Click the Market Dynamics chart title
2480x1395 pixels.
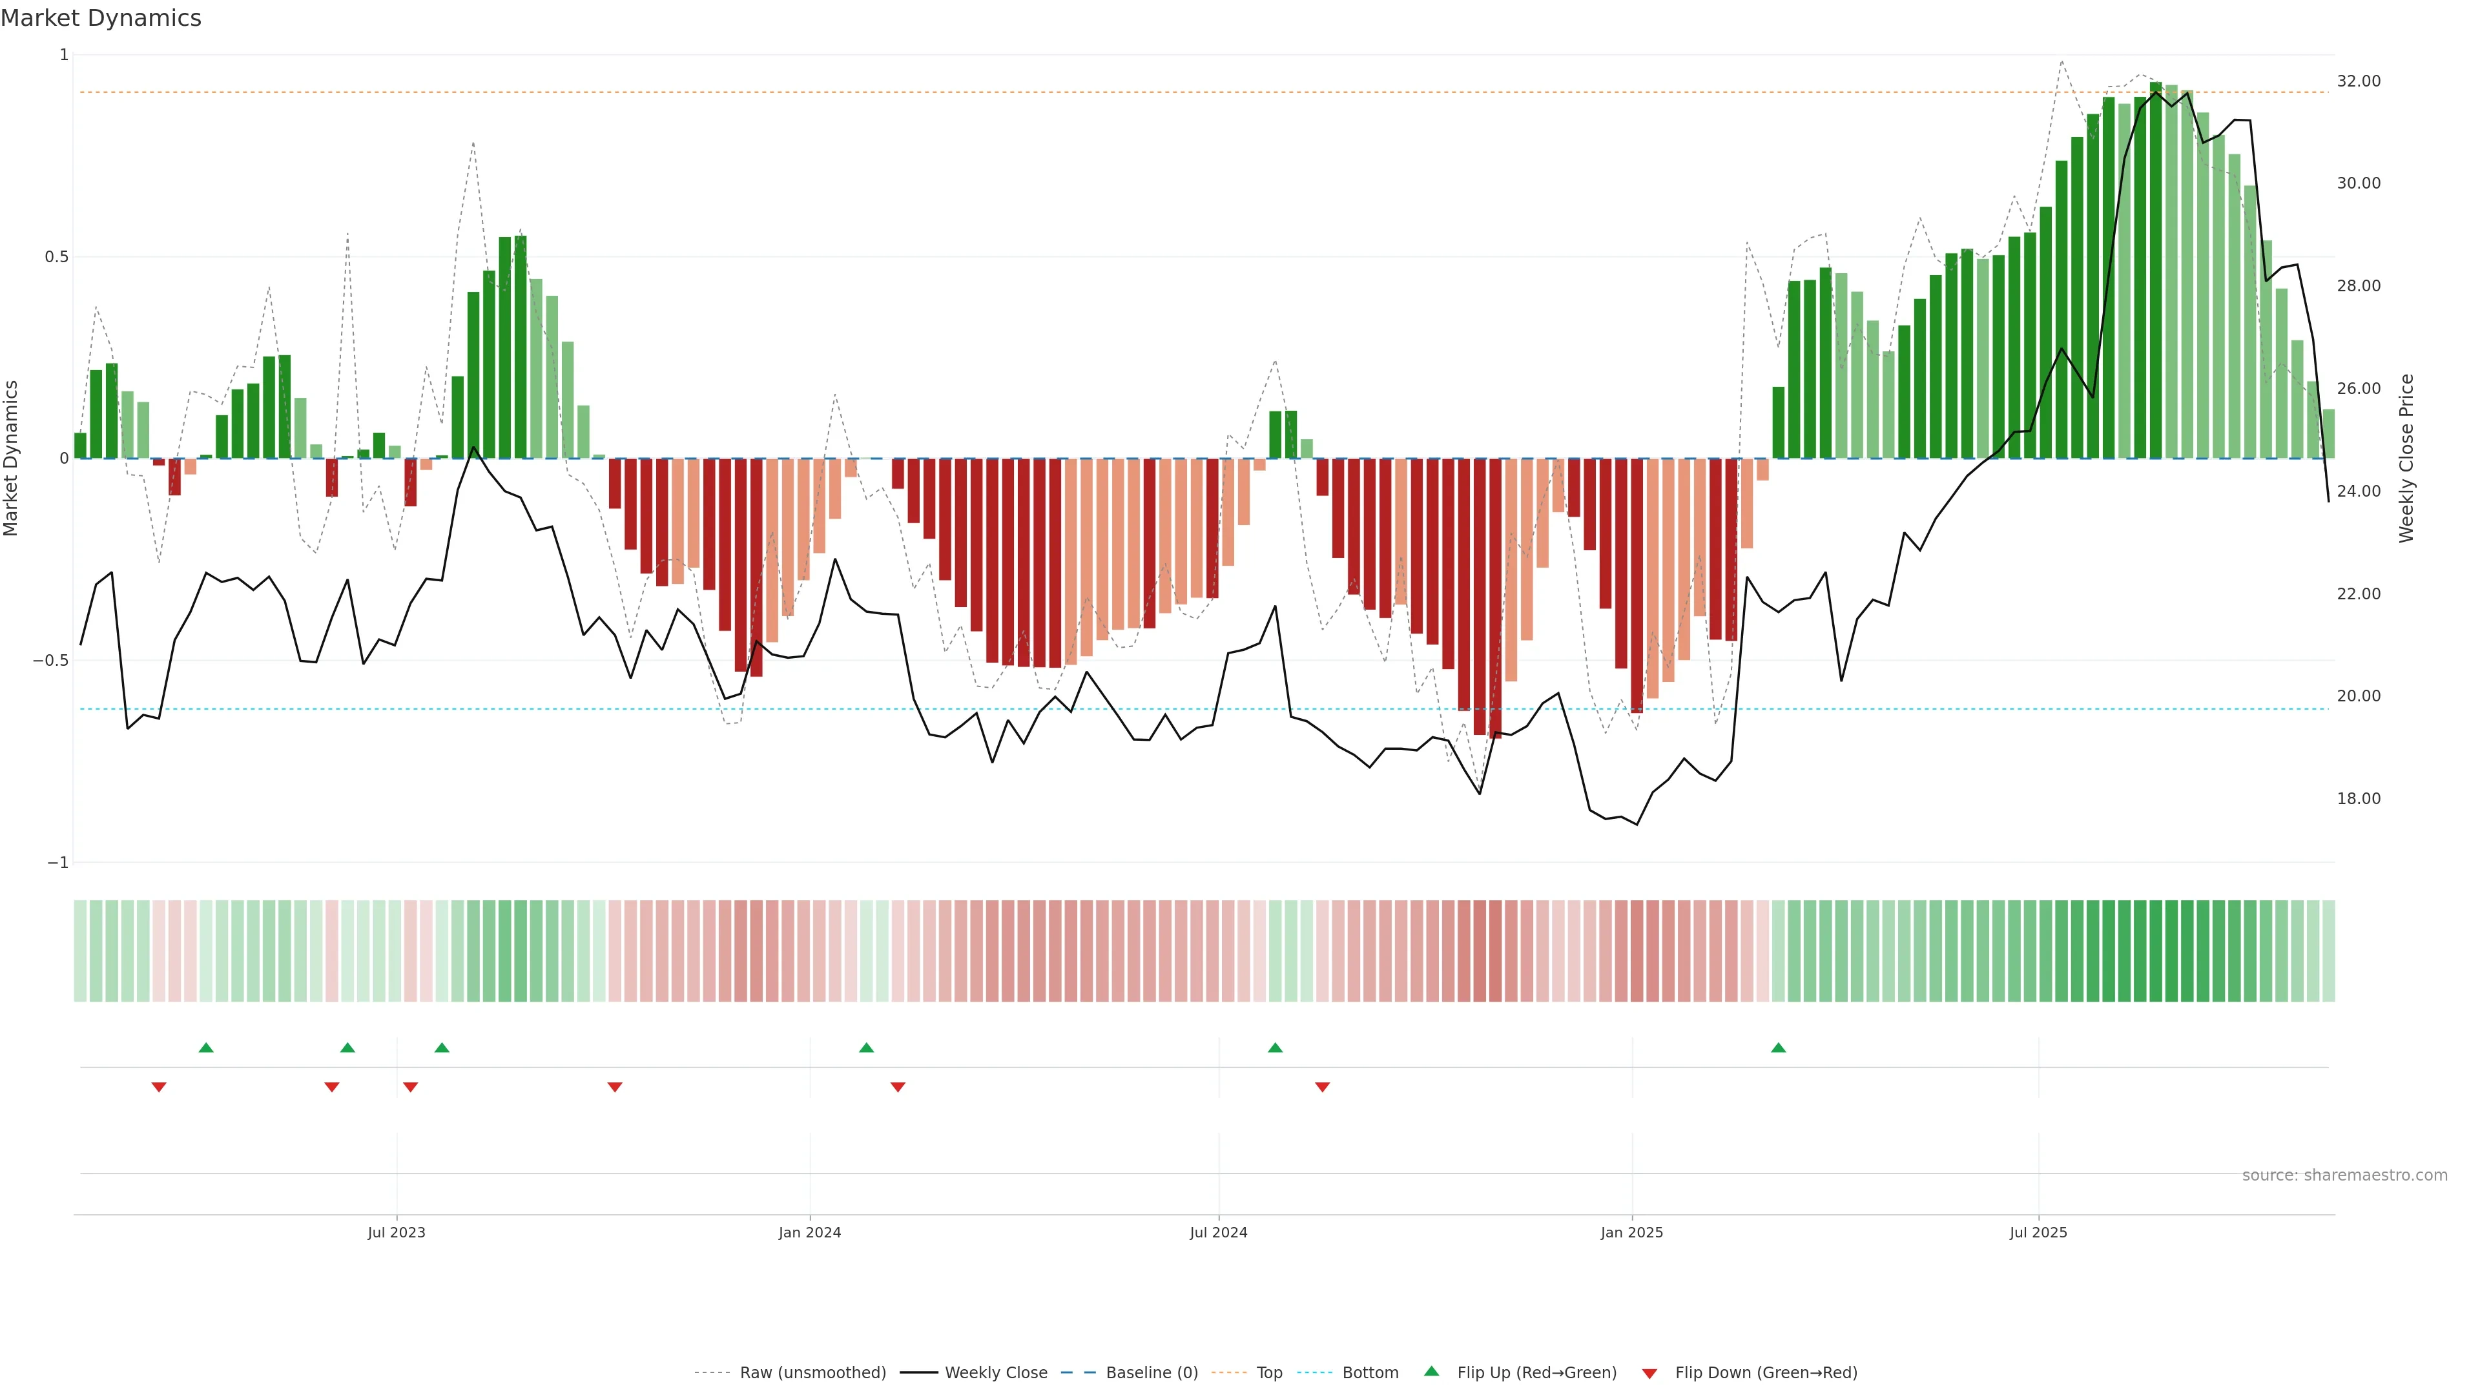pos(101,18)
